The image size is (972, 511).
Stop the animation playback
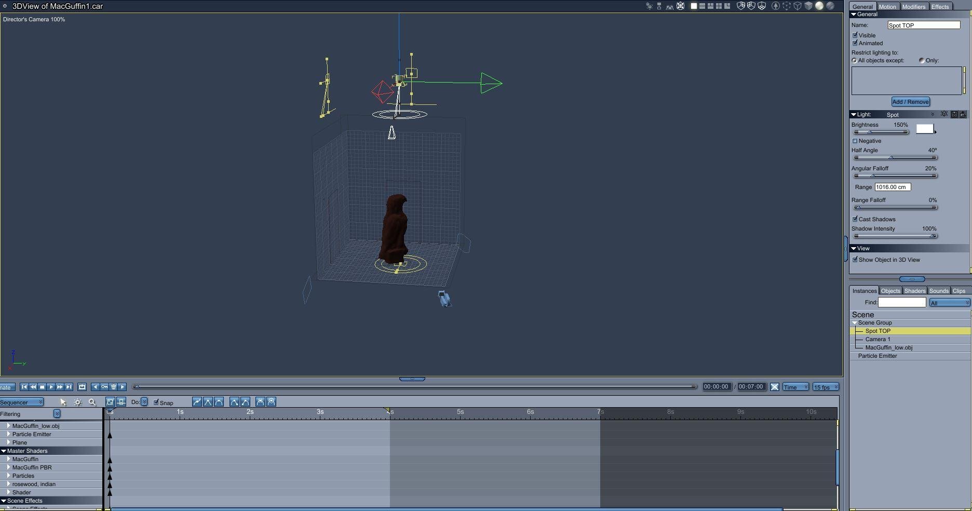(42, 387)
